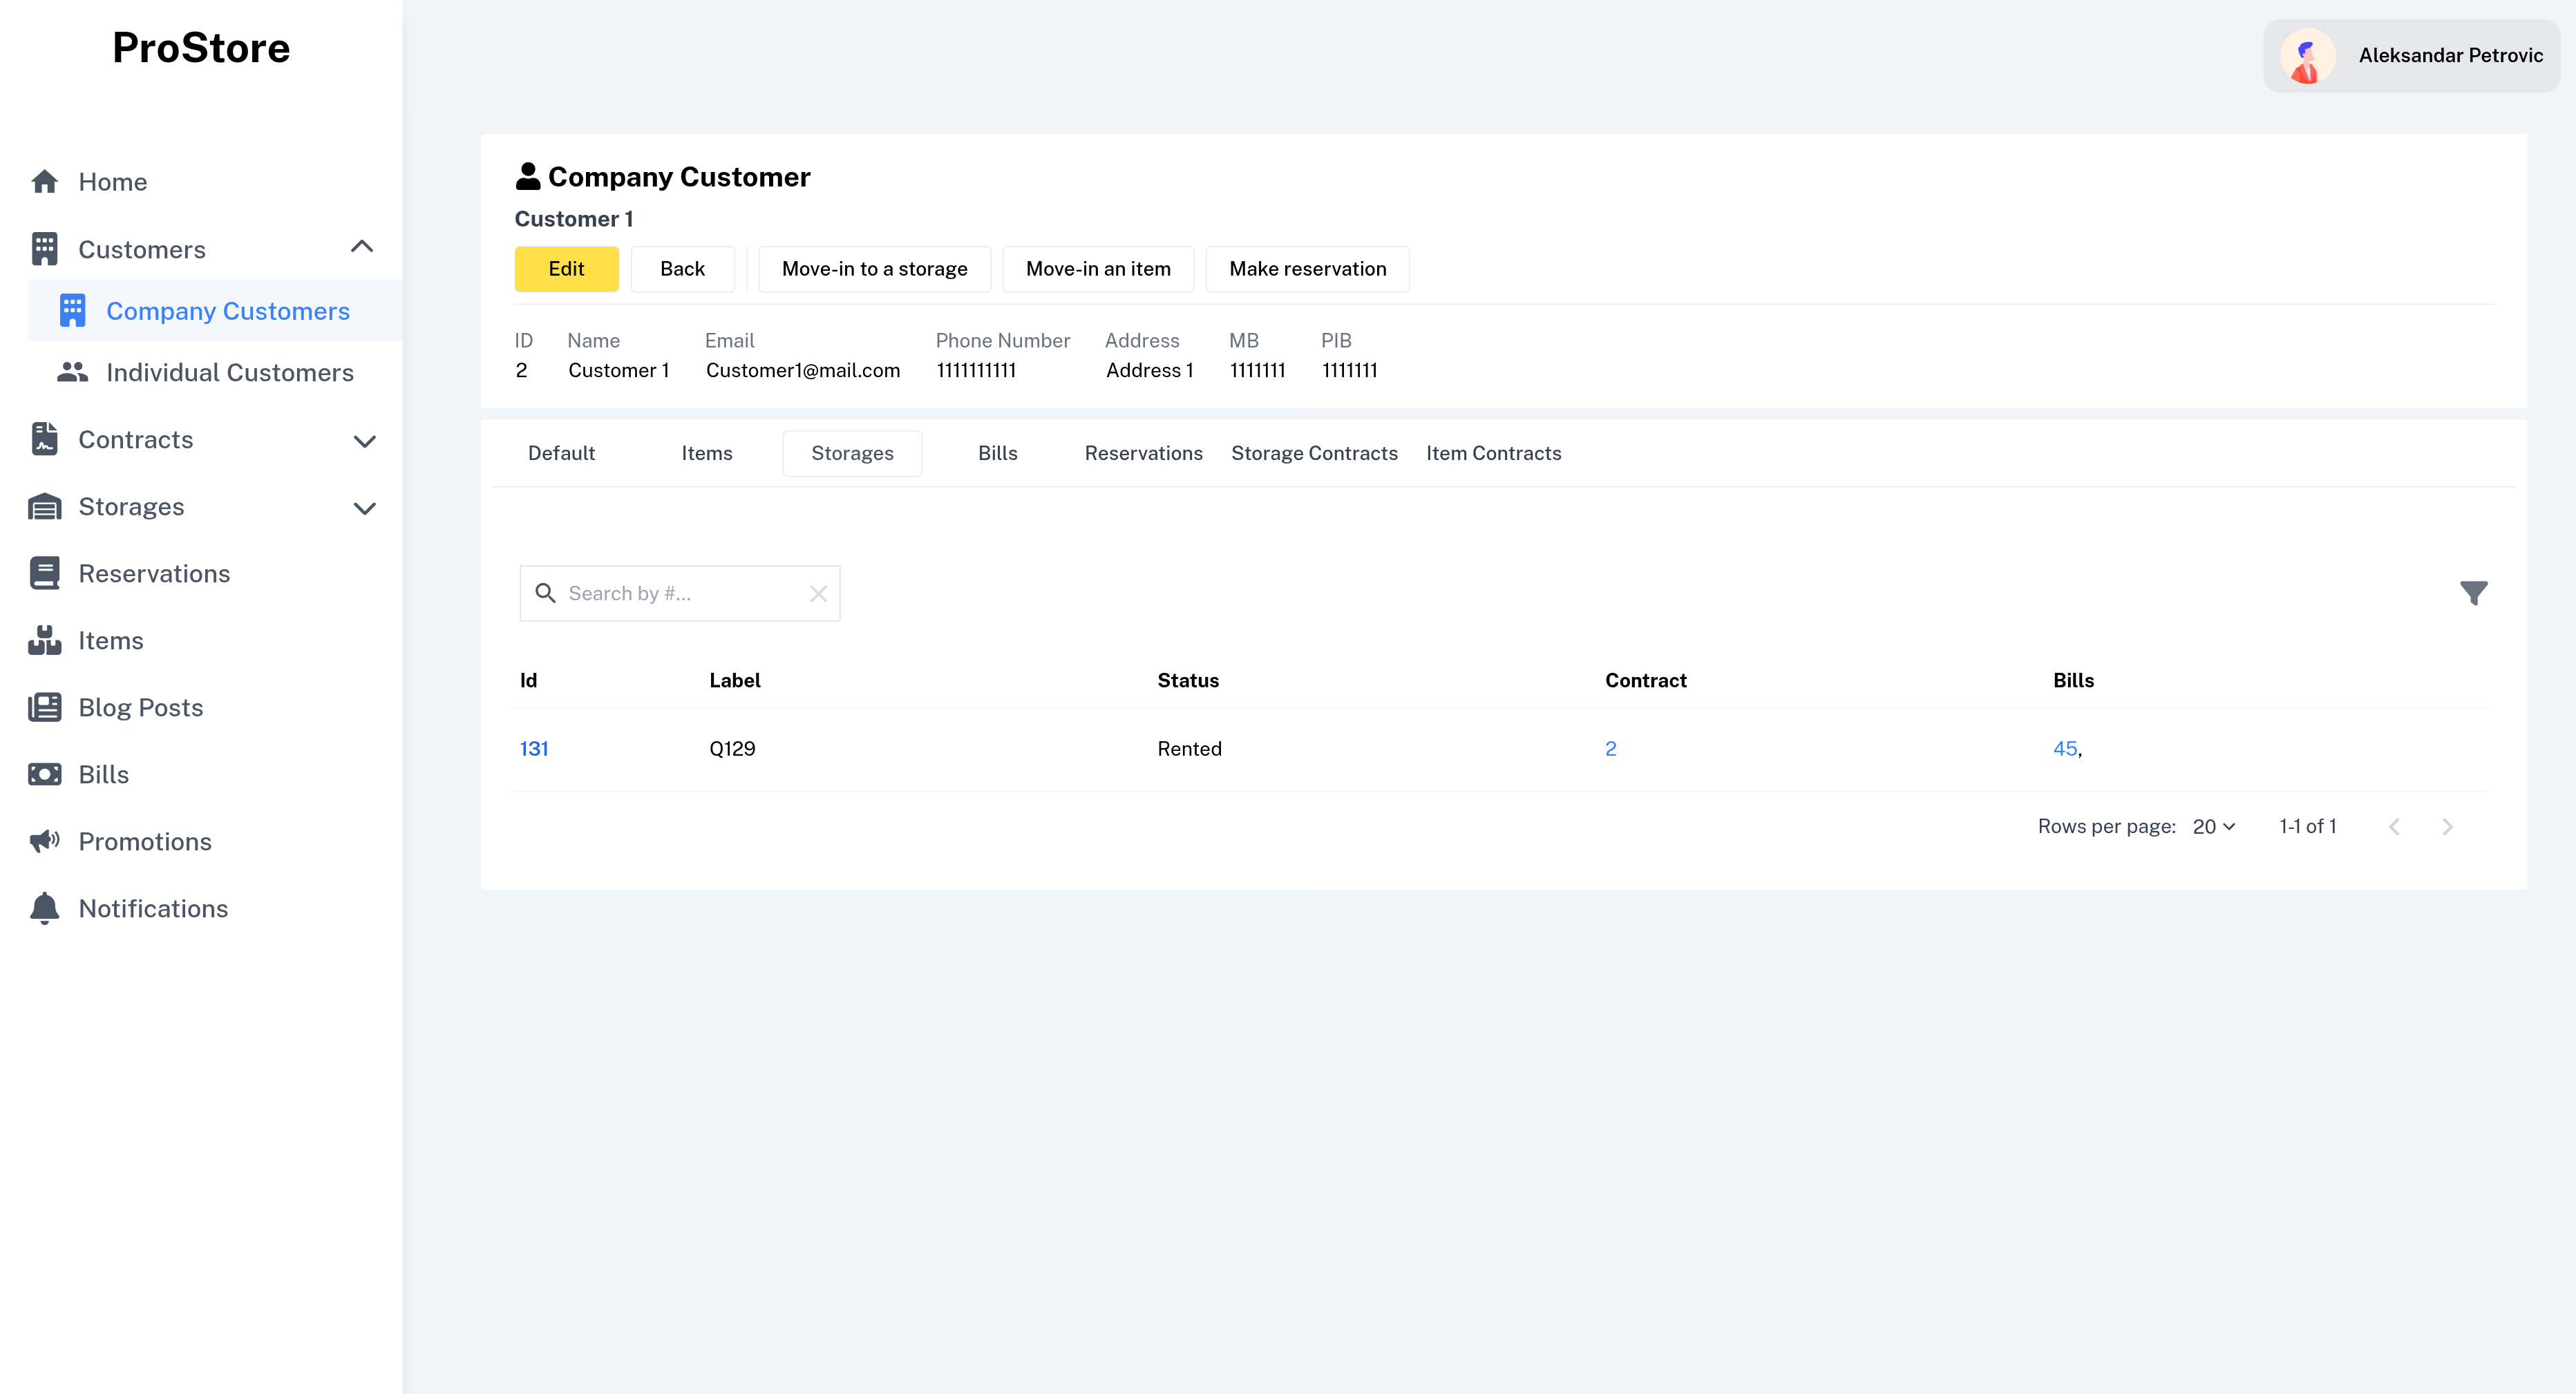
Task: Click the Label column header
Action: click(x=734, y=680)
